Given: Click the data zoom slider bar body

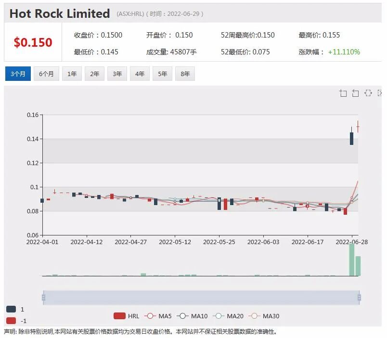Looking at the screenshot, I should pyautogui.click(x=201, y=298).
